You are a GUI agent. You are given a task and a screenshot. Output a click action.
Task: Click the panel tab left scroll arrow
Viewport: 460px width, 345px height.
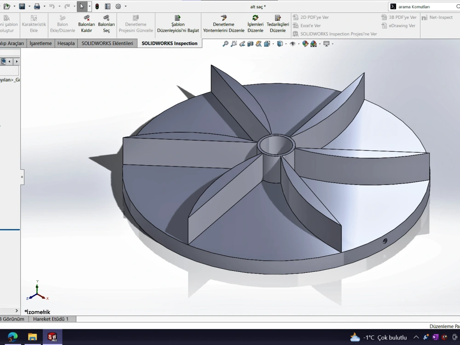pos(10,61)
